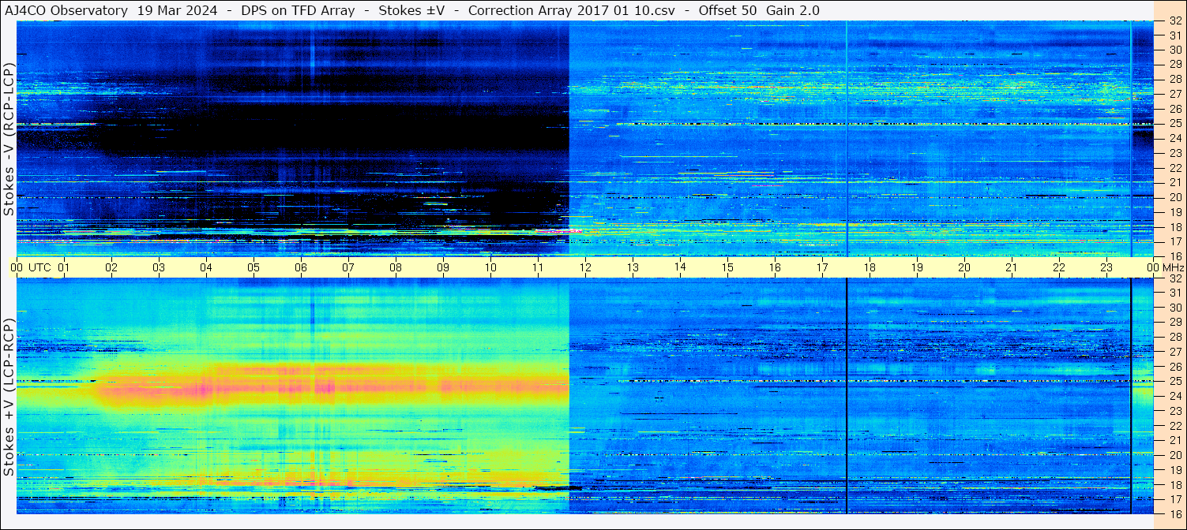Viewport: 1187px width, 530px height.
Task: Click the AJ4CO Observatory title text
Action: [66, 10]
